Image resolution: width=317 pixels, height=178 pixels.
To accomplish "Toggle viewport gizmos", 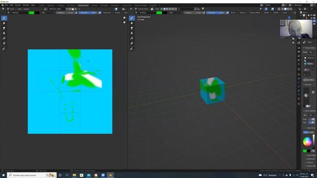I will point(266,9).
